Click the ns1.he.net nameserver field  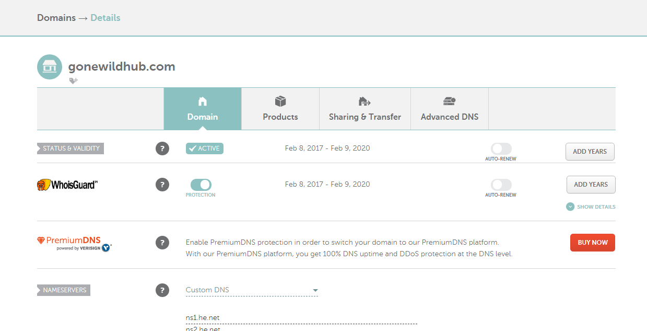(301, 317)
